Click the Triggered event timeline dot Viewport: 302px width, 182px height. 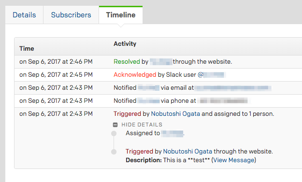(x=114, y=152)
